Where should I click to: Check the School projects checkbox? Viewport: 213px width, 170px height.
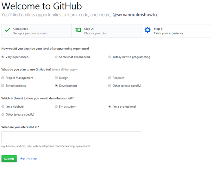3,86
